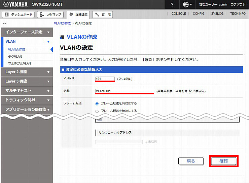Open the CONSOLE link

[x=179, y=14]
